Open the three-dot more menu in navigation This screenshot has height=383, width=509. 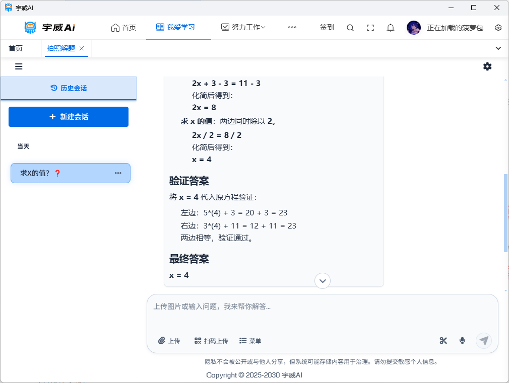tap(292, 28)
